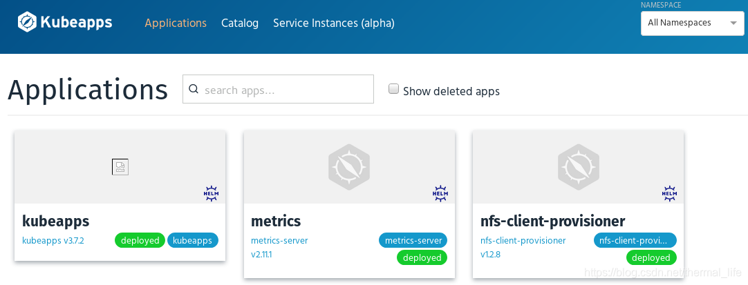Click the Helm icon on kubeapps card

(x=211, y=193)
